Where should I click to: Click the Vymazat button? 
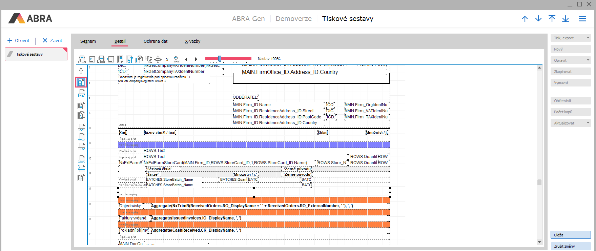571,83
